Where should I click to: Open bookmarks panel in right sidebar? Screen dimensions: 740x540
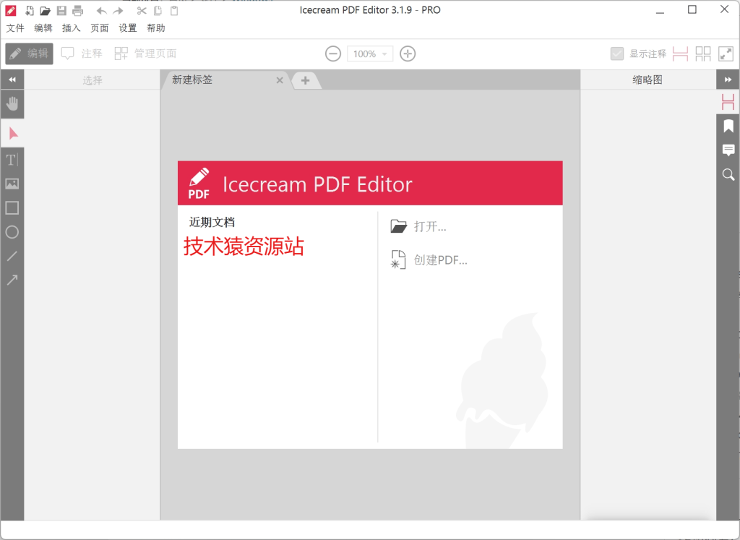[728, 126]
